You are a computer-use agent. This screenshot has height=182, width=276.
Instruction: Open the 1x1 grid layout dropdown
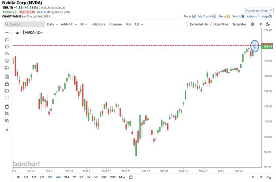pos(139,24)
